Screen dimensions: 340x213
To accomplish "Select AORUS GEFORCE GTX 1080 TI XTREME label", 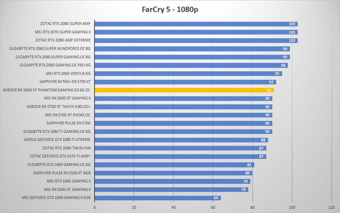I will 57,140.
